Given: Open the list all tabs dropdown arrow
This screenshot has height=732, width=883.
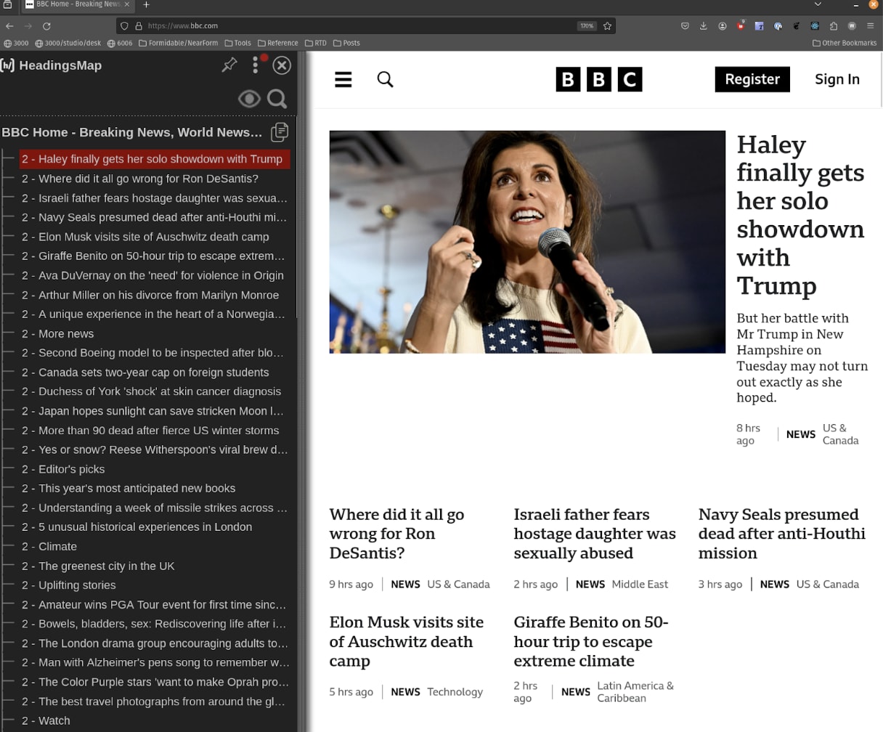Looking at the screenshot, I should pyautogui.click(x=818, y=4).
